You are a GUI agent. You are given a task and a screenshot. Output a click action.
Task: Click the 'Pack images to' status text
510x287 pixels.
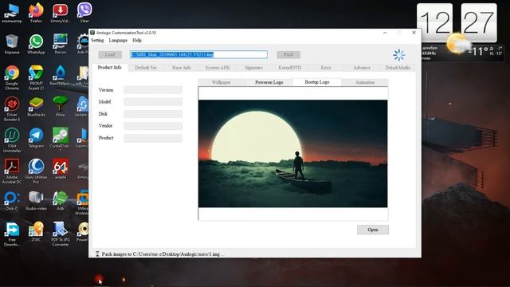[163, 254]
